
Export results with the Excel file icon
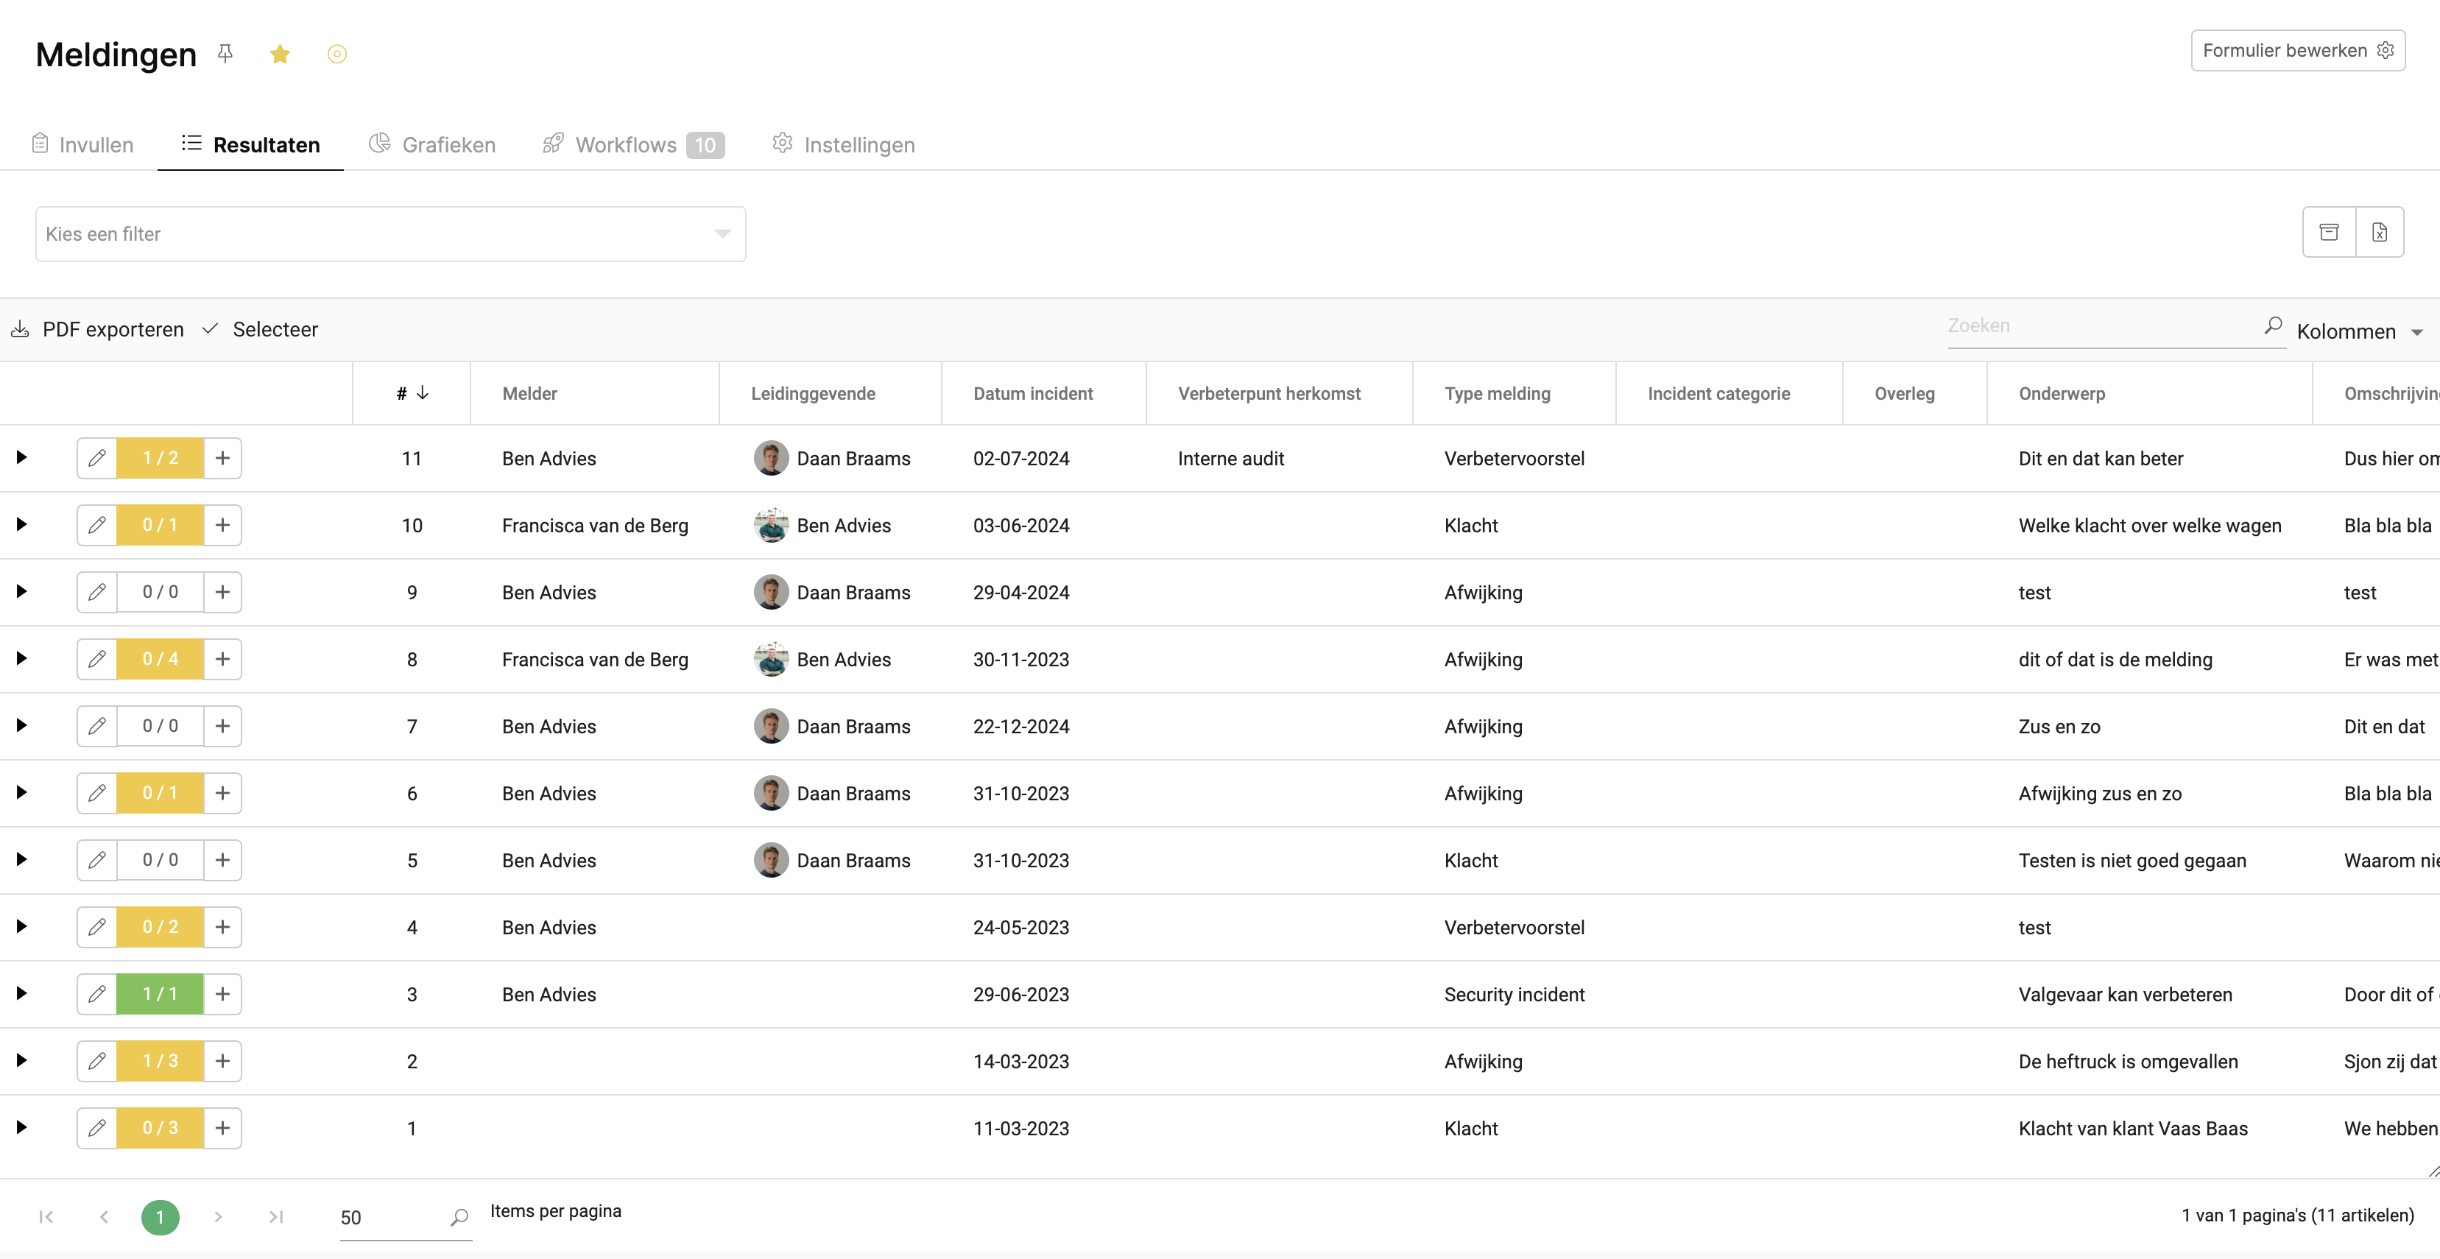2378,232
